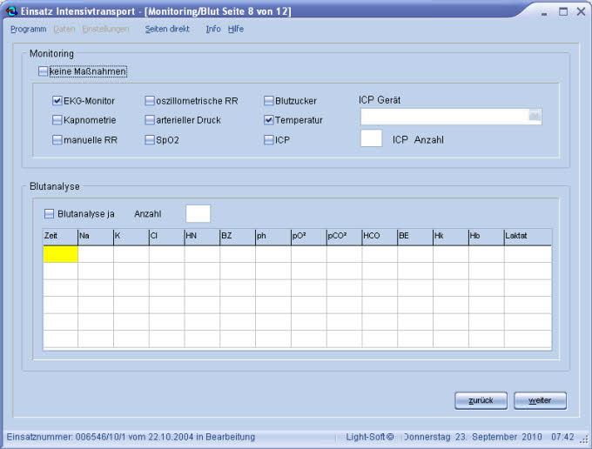
Task: Click the Cl column header
Action: point(167,237)
